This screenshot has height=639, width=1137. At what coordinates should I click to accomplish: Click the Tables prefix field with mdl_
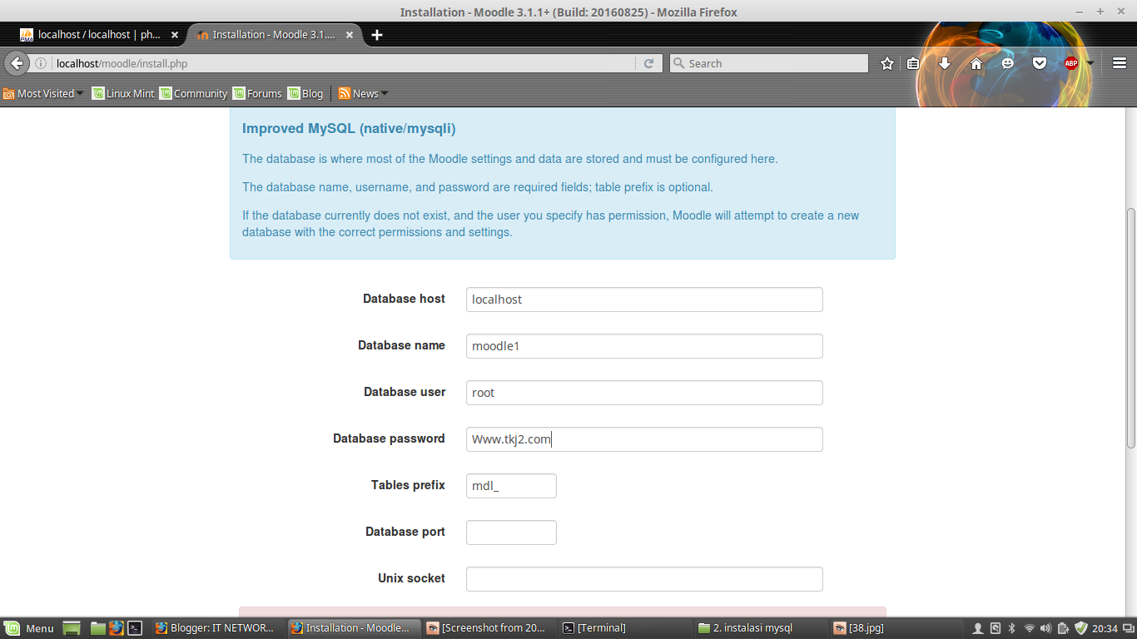511,486
